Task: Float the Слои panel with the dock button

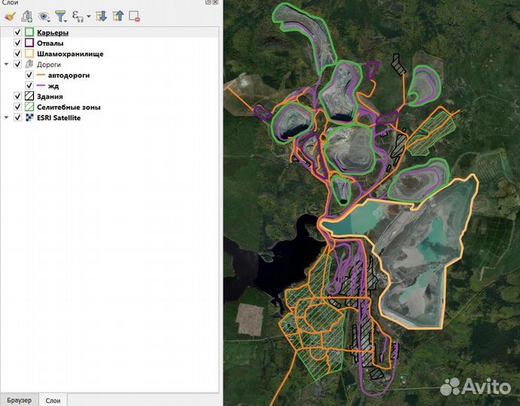Action: tap(208, 2)
